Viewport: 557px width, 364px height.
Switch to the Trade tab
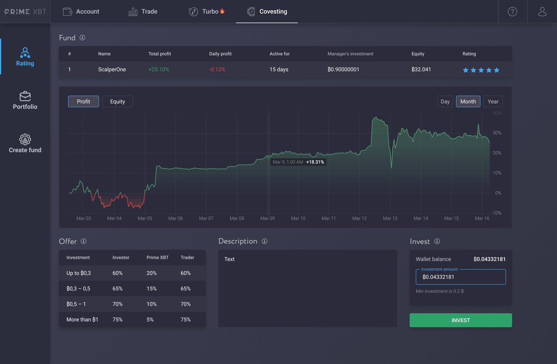pyautogui.click(x=142, y=12)
